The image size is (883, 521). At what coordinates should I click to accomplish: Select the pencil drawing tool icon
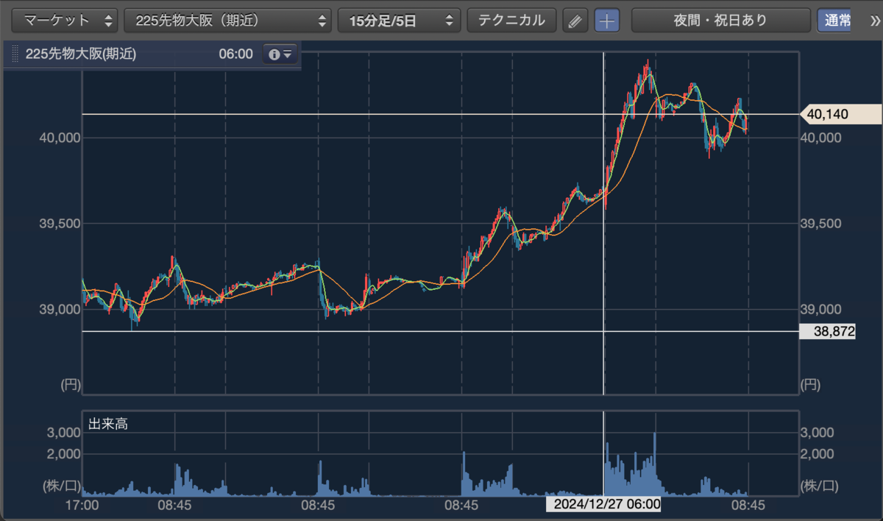575,21
